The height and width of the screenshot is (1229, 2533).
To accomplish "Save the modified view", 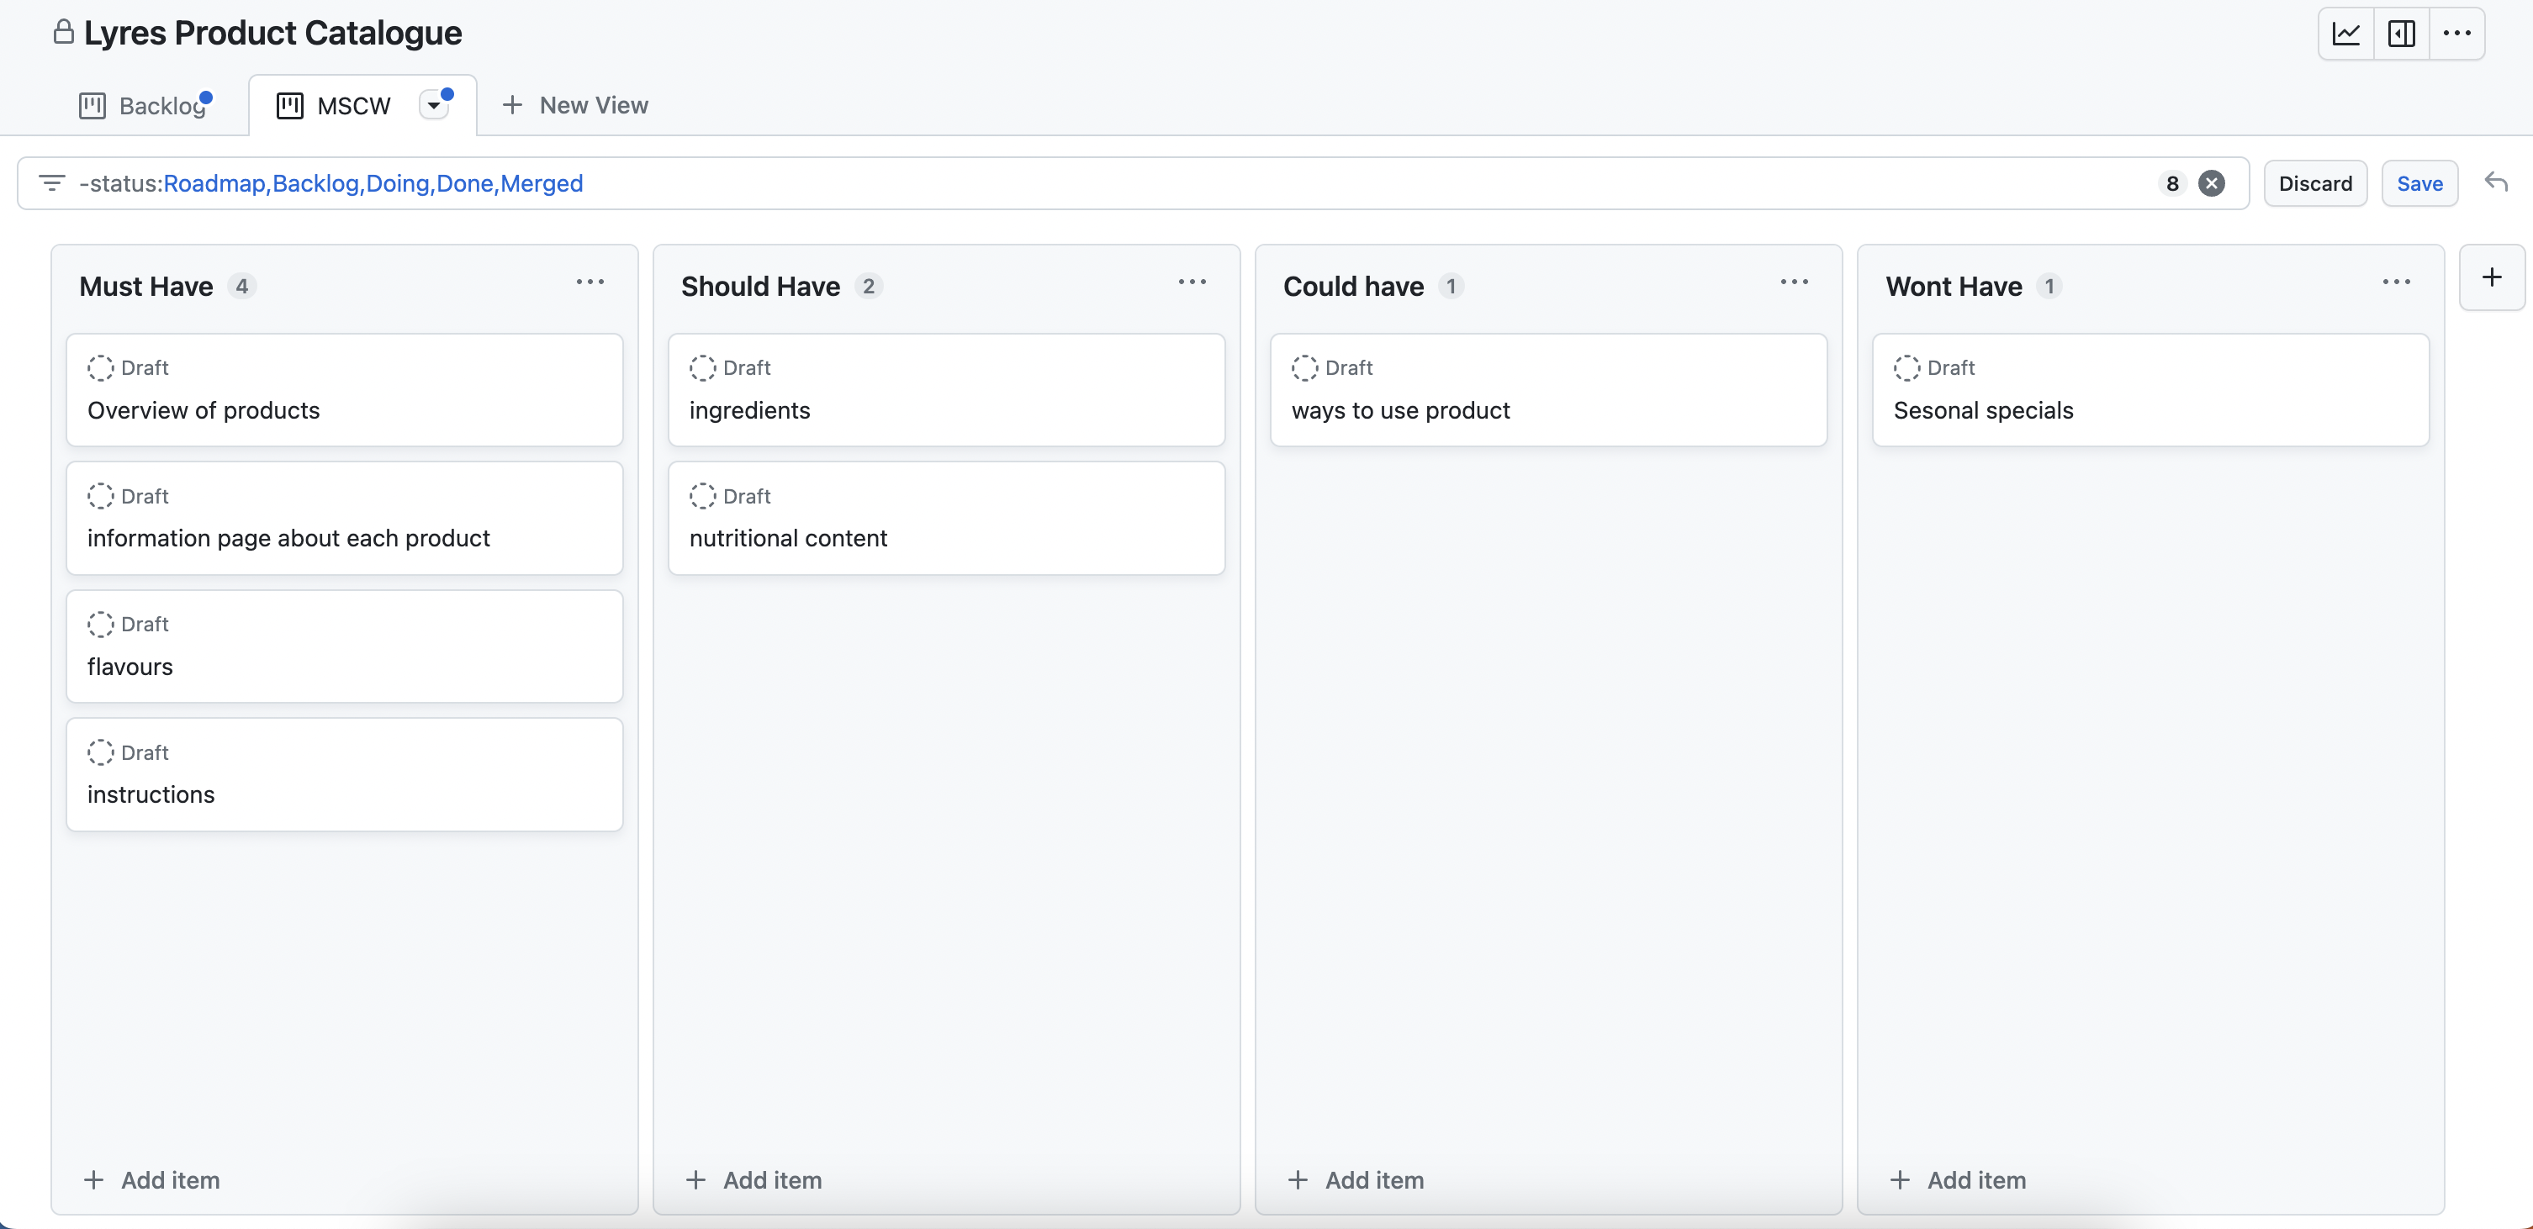I will (x=2420, y=183).
